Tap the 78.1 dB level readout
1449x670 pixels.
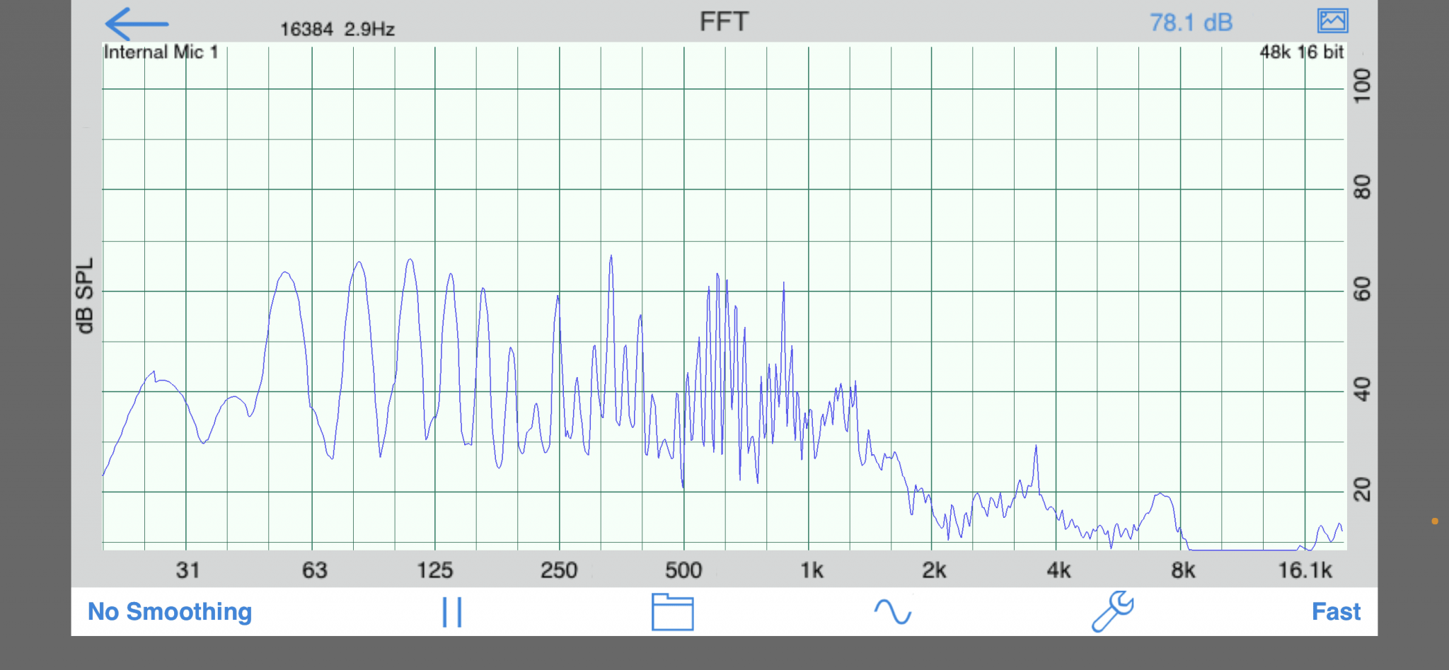1191,23
